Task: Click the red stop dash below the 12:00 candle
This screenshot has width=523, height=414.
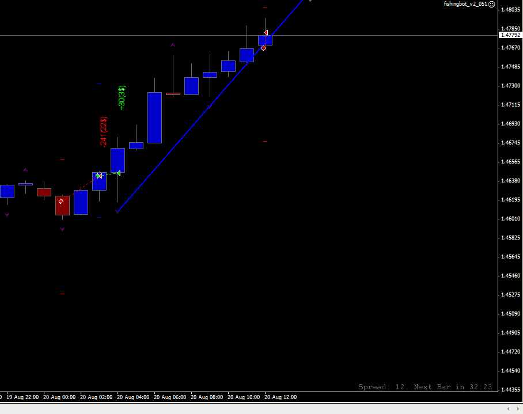Action: coord(265,141)
